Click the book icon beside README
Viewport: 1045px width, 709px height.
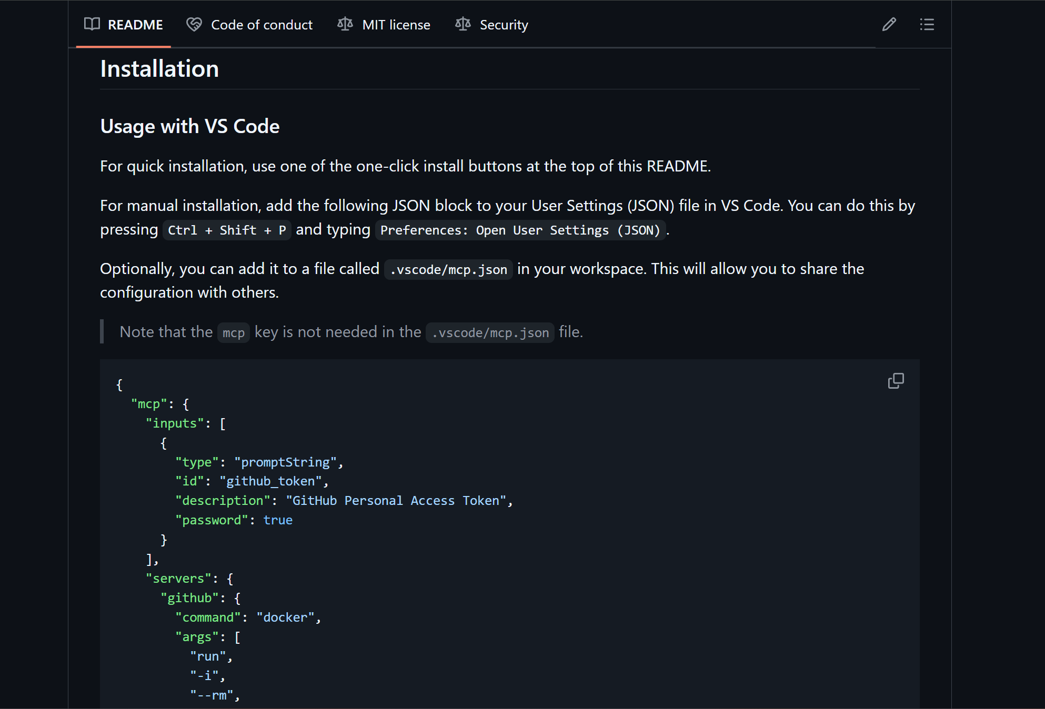point(92,24)
